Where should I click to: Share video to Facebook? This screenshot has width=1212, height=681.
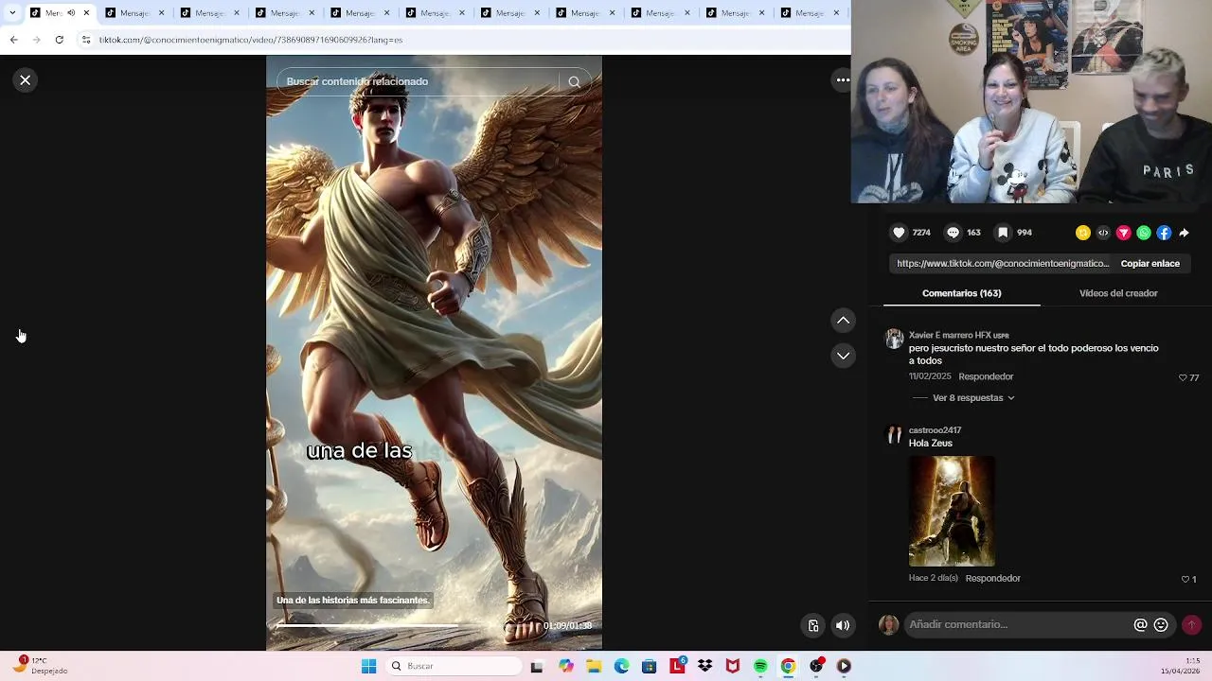pos(1164,233)
